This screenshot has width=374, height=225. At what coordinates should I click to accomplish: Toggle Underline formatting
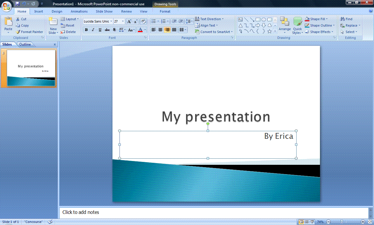(100, 30)
